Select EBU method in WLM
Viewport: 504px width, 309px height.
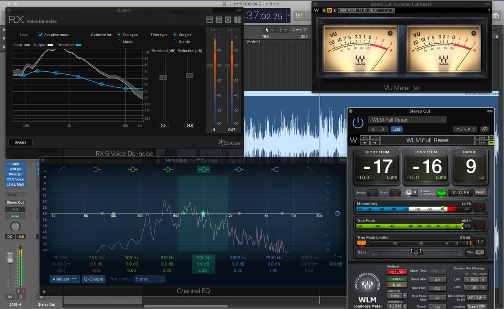click(397, 272)
